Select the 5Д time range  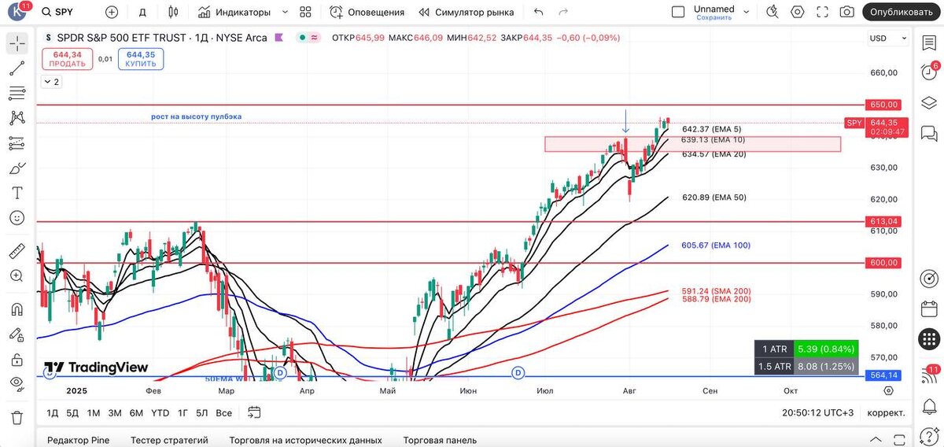[72, 412]
